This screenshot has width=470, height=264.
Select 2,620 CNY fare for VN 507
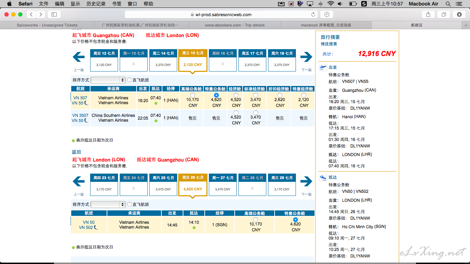(x=280, y=95)
